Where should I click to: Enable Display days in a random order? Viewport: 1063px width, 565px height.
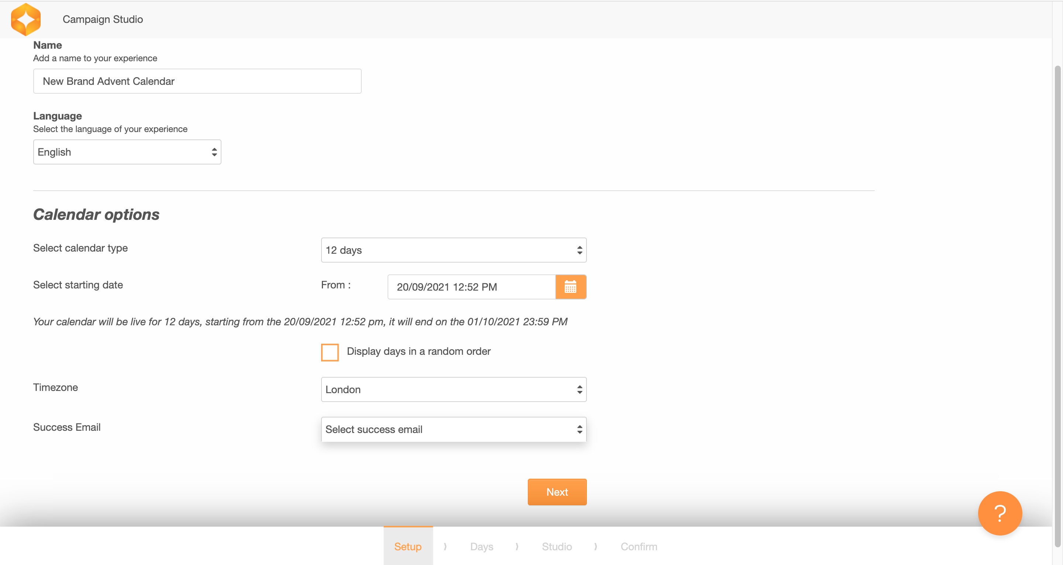pos(330,352)
